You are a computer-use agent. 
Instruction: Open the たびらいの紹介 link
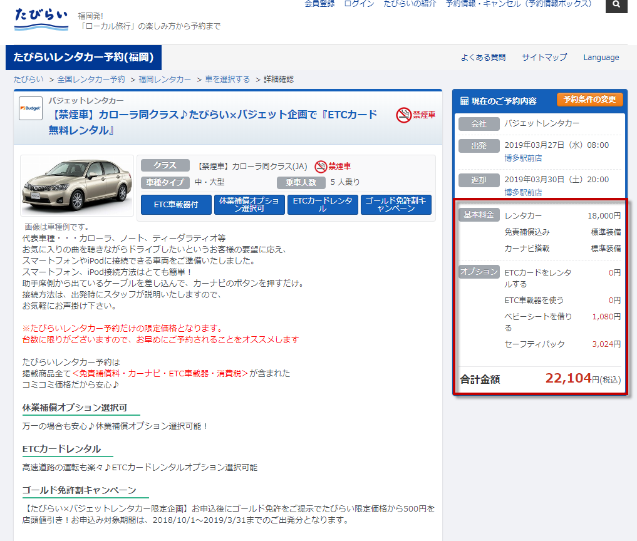click(410, 4)
